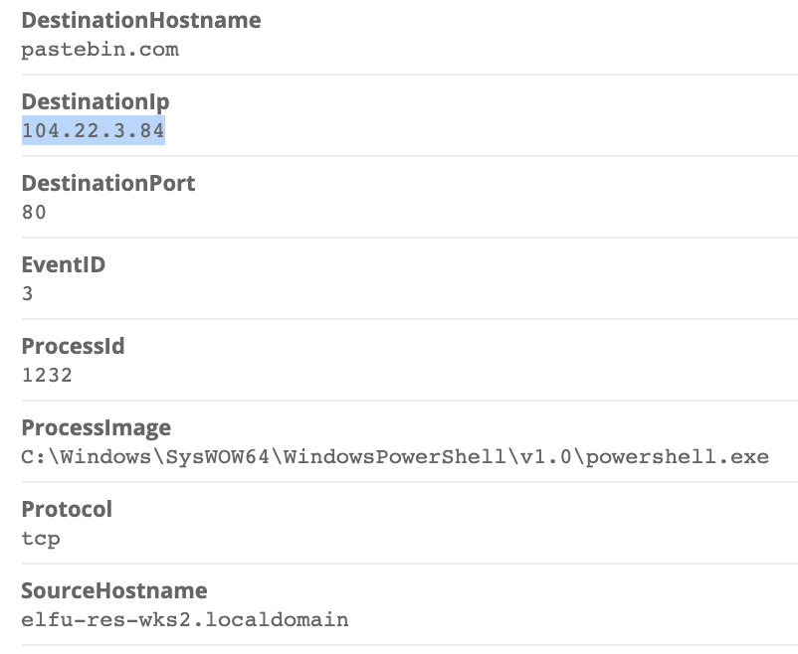Click the DestinationIp field label
The width and height of the screenshot is (798, 654).
click(x=96, y=102)
